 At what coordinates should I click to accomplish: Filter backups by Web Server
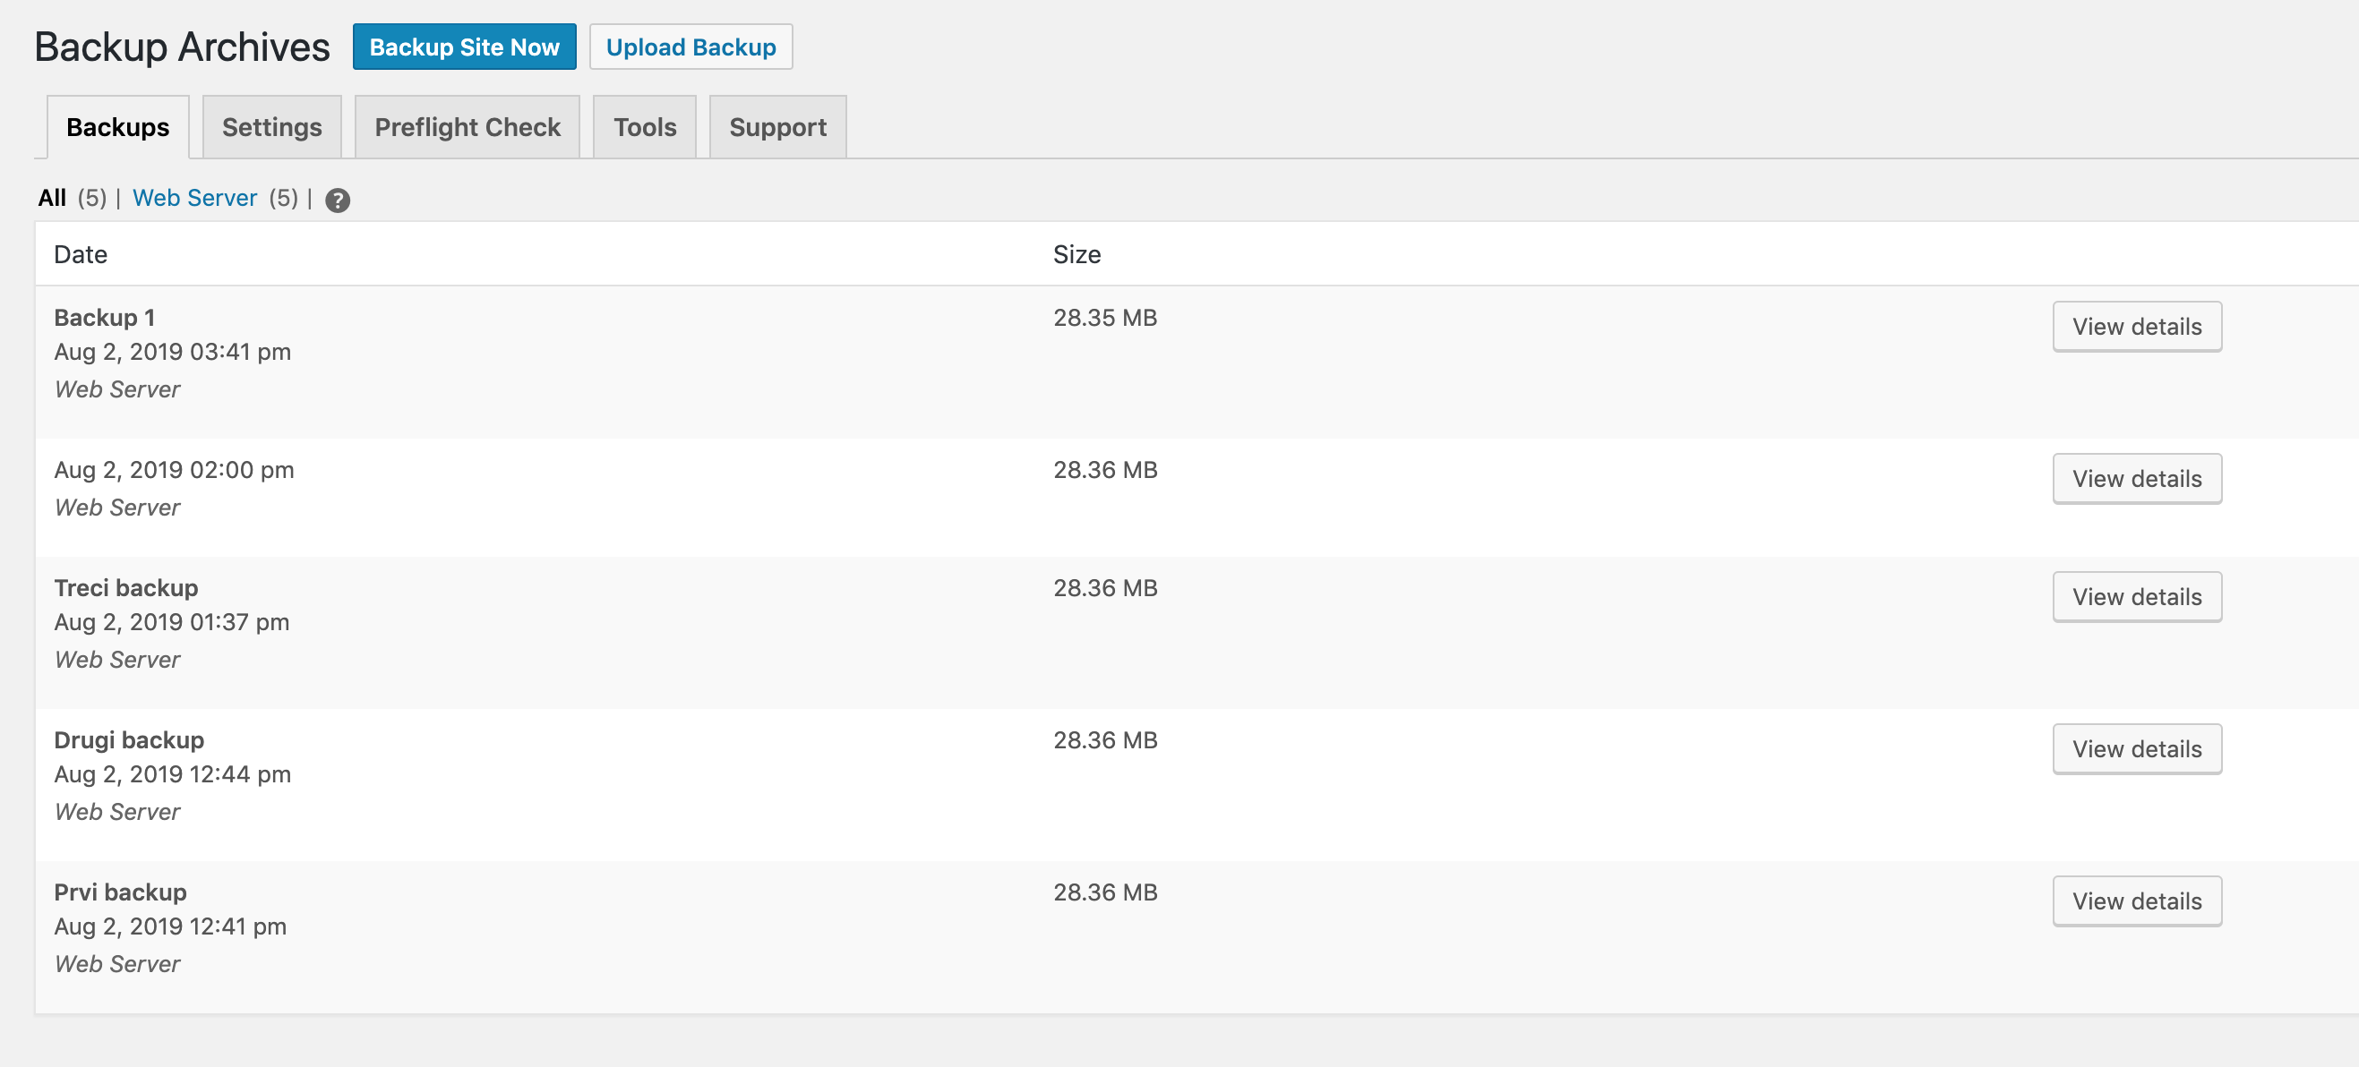[195, 198]
